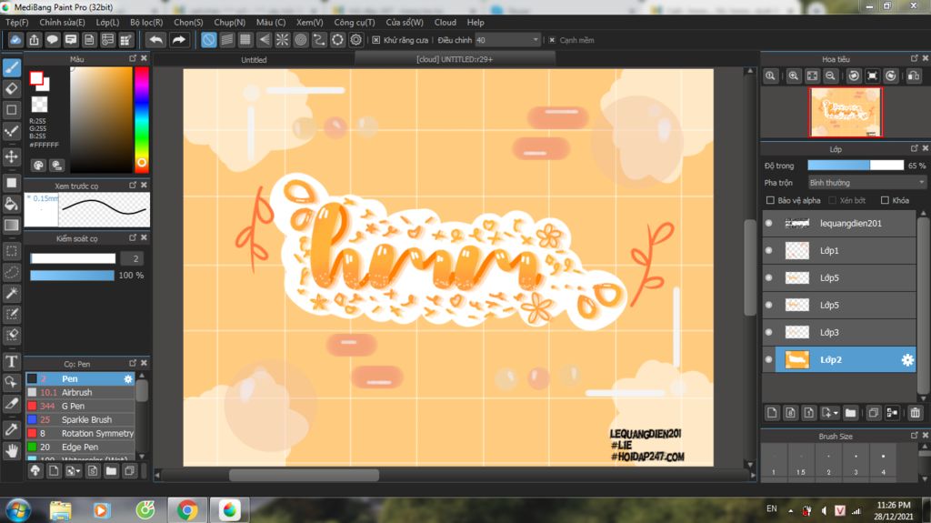Duplicate layer icon in Lớp panel
931x523 pixels.
point(874,412)
